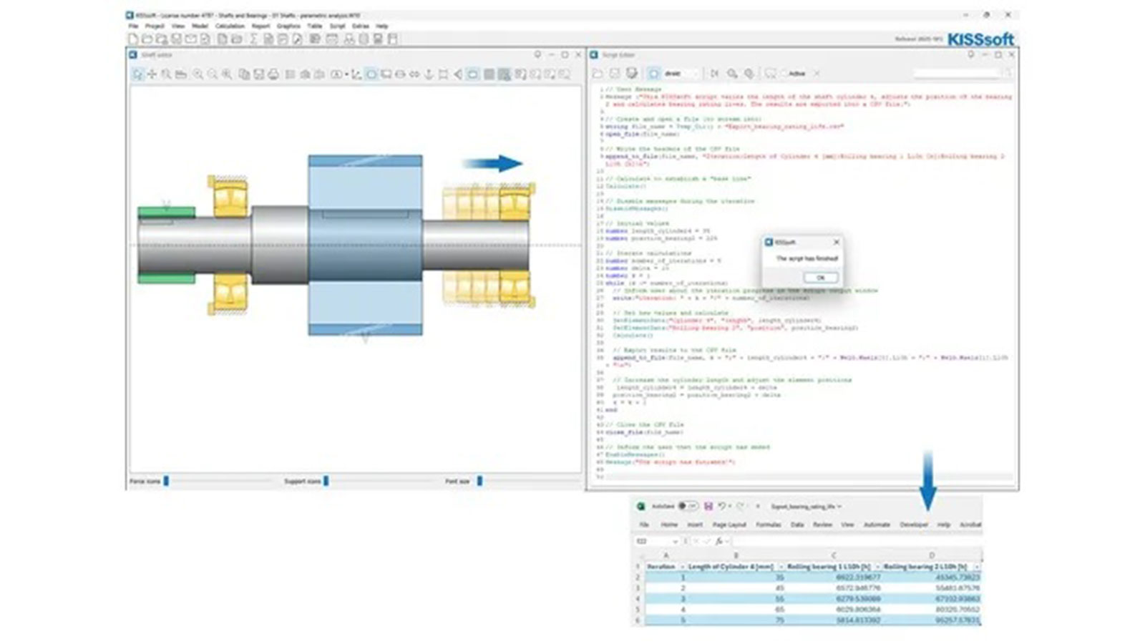This screenshot has height=644, width=1145.
Task: Toggle the AutoSave switch in Excel
Action: pos(688,506)
